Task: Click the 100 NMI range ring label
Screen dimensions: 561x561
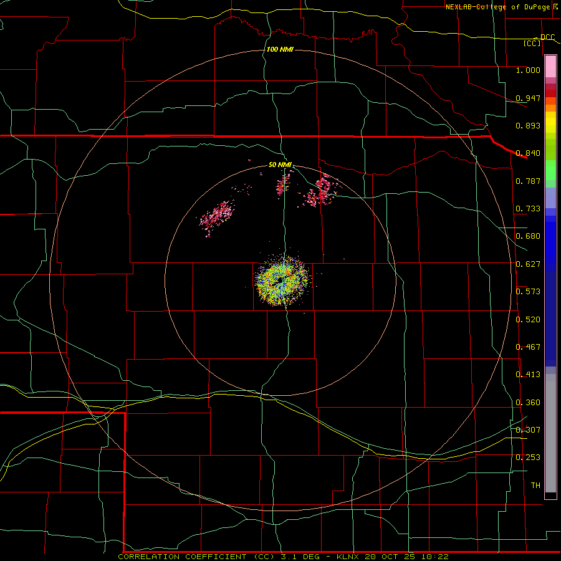Action: 280,49
